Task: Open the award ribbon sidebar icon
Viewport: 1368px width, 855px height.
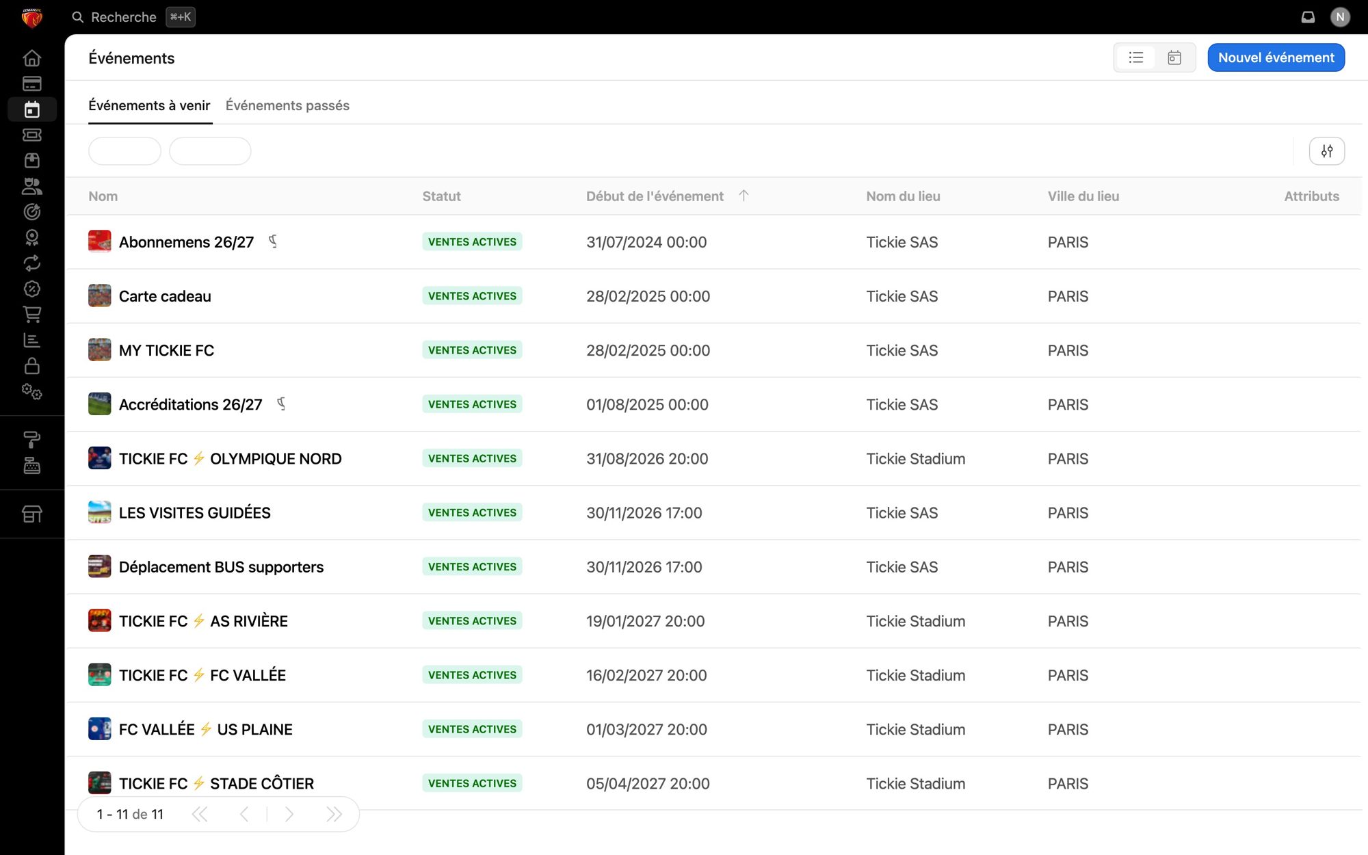Action: point(31,237)
